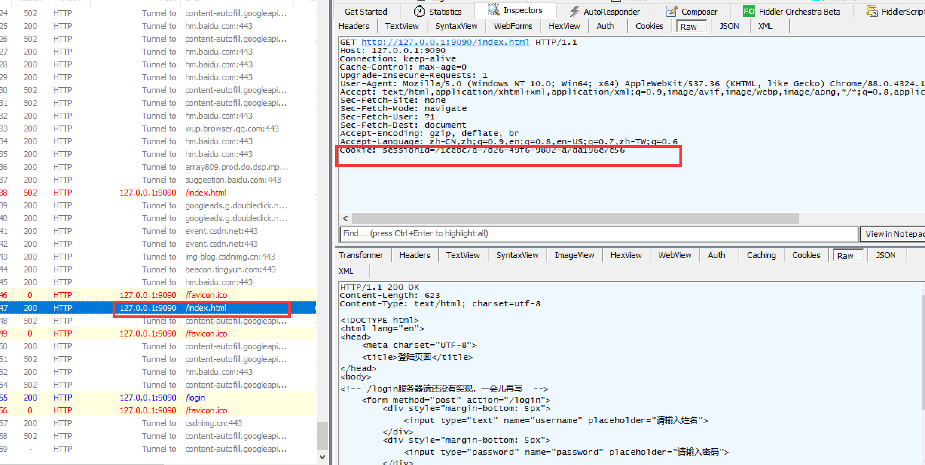Image resolution: width=925 pixels, height=465 pixels.
Task: Click the AutoResponder lightning bolt icon
Action: 574,12
